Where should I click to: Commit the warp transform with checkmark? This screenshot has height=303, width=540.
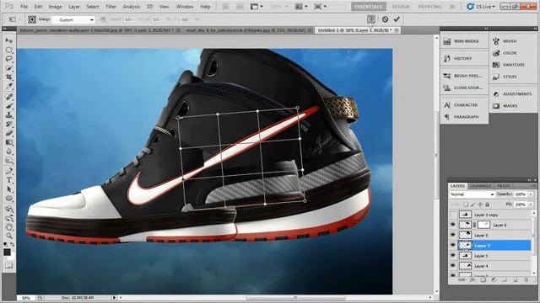click(x=397, y=19)
